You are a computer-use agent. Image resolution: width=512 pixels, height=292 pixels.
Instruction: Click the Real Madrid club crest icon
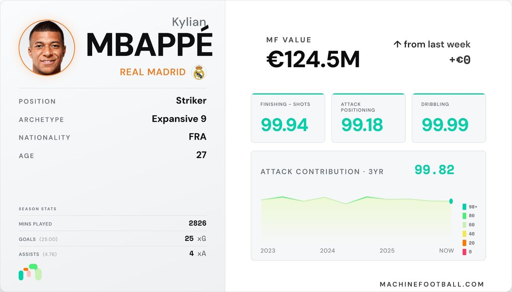click(199, 72)
